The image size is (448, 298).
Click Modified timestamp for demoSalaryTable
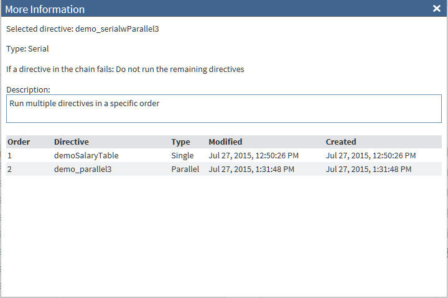[253, 156]
